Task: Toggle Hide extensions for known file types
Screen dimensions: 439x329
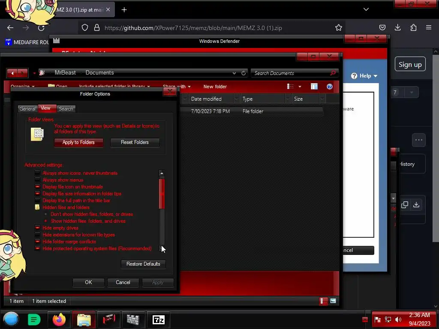Action: click(37, 235)
